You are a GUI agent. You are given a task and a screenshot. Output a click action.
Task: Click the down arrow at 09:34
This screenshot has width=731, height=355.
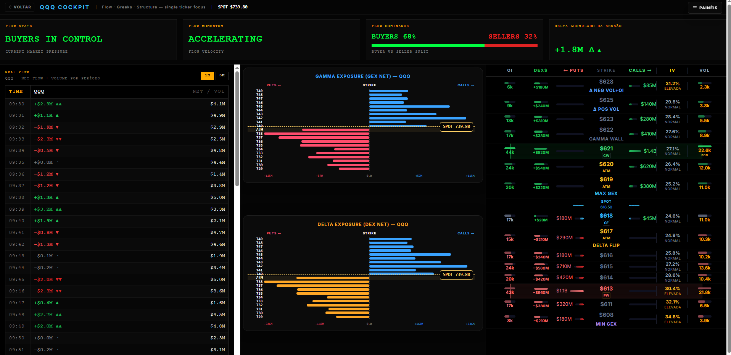pos(57,151)
